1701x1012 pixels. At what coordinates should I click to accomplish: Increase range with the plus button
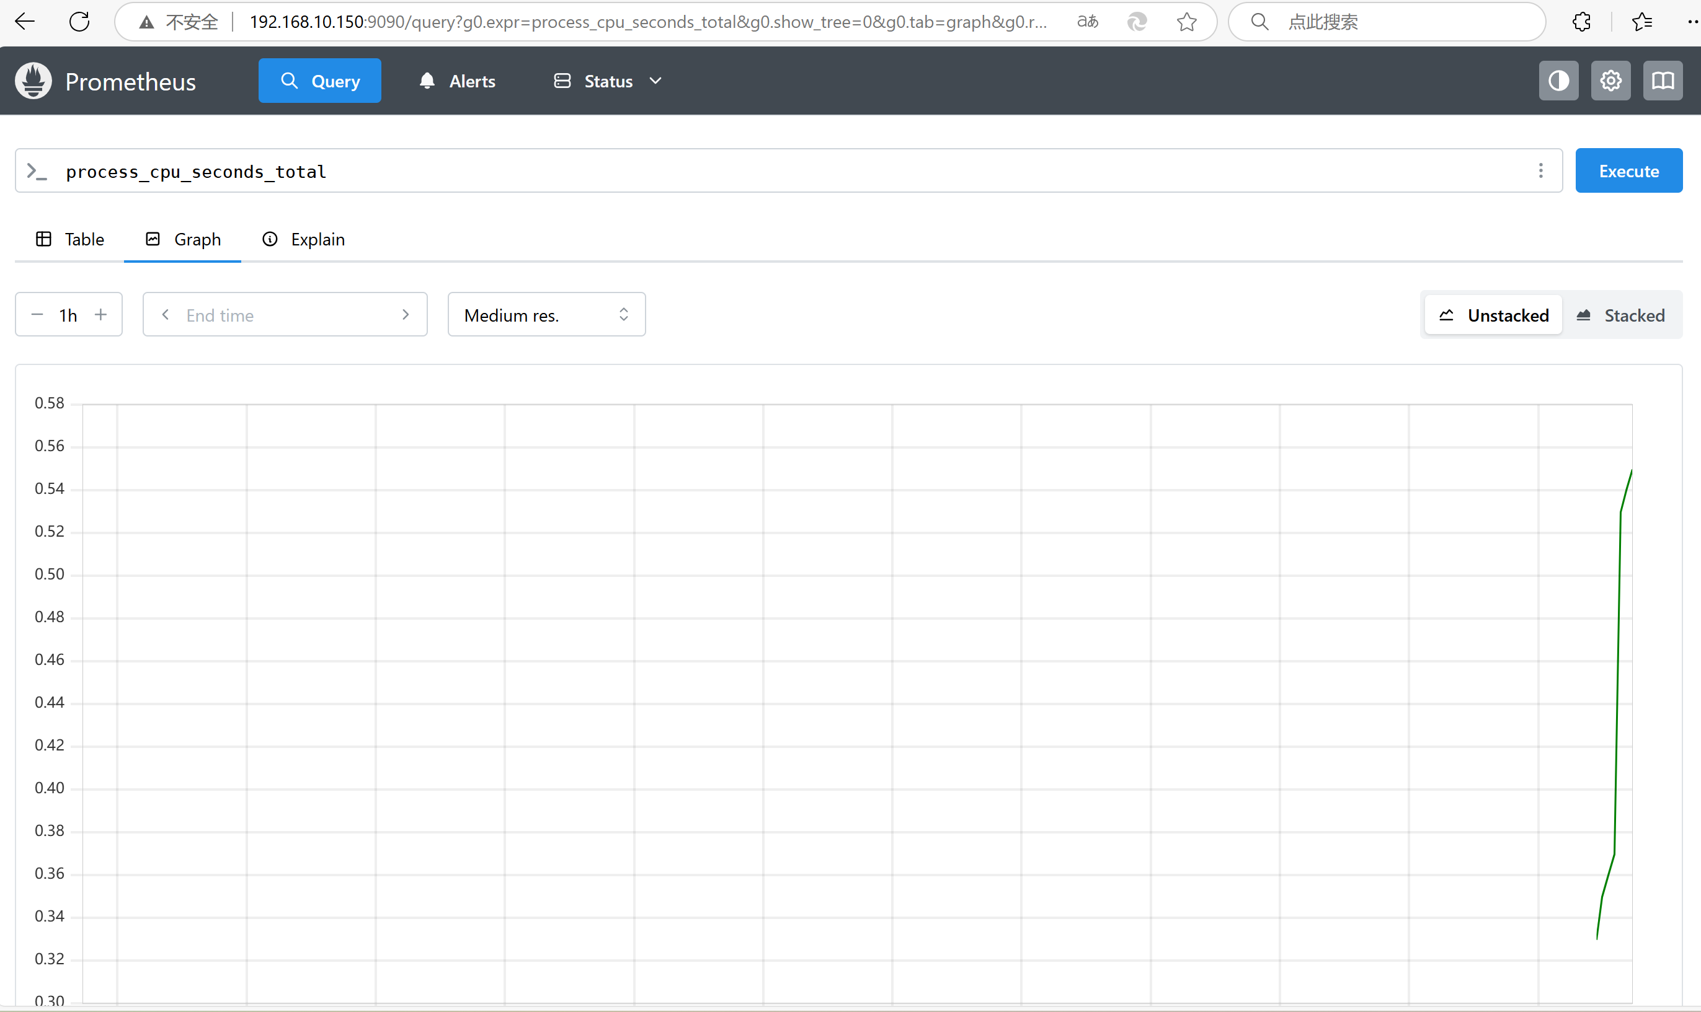click(x=101, y=314)
